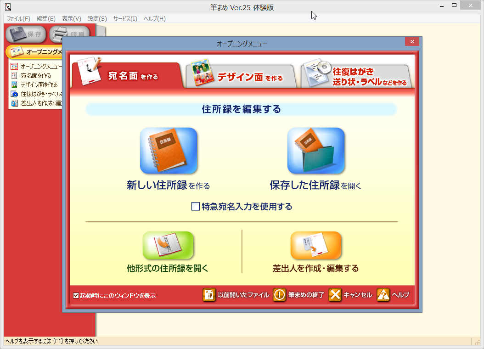Open 以前開いたファイル
Screen dimensions: 484x349
click(x=236, y=295)
